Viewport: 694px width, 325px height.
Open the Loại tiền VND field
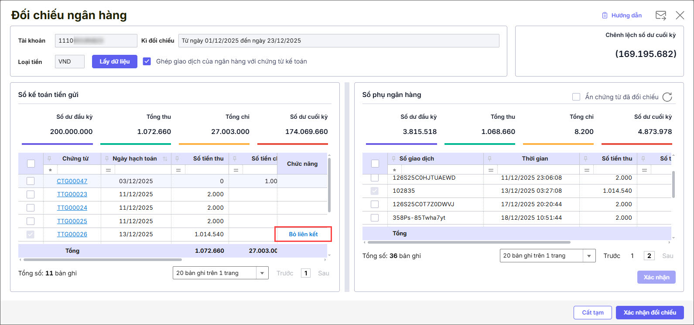[x=70, y=62]
